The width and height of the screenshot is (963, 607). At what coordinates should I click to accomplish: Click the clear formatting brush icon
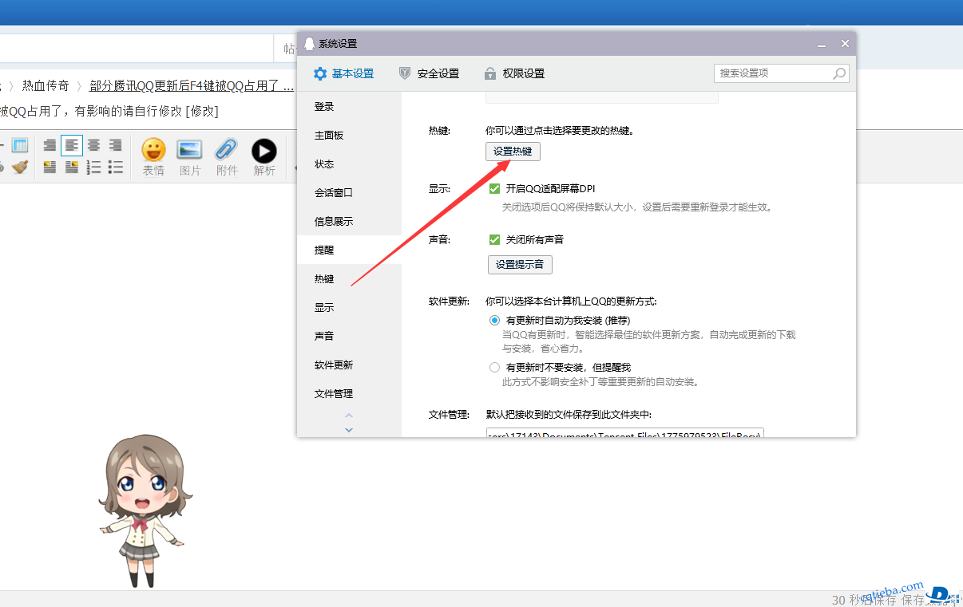tap(21, 167)
